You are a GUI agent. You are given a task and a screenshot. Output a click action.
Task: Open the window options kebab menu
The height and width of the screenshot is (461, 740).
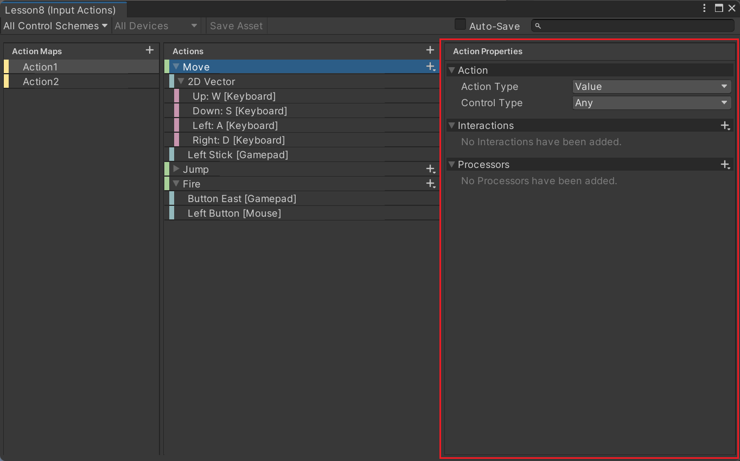[704, 8]
